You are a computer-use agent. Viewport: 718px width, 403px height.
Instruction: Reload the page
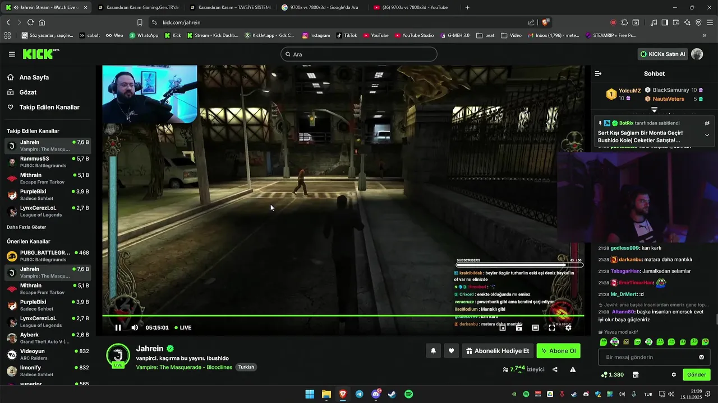coord(30,22)
